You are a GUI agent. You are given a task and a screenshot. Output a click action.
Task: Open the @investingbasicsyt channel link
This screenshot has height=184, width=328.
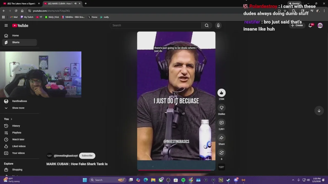66,156
